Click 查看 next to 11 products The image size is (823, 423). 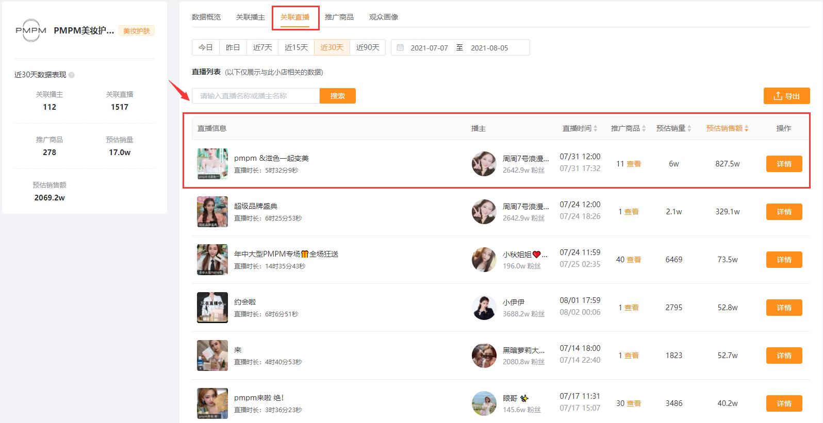[x=634, y=164]
